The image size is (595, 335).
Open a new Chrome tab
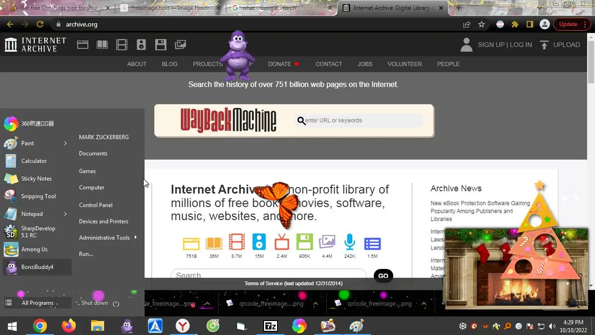click(459, 8)
